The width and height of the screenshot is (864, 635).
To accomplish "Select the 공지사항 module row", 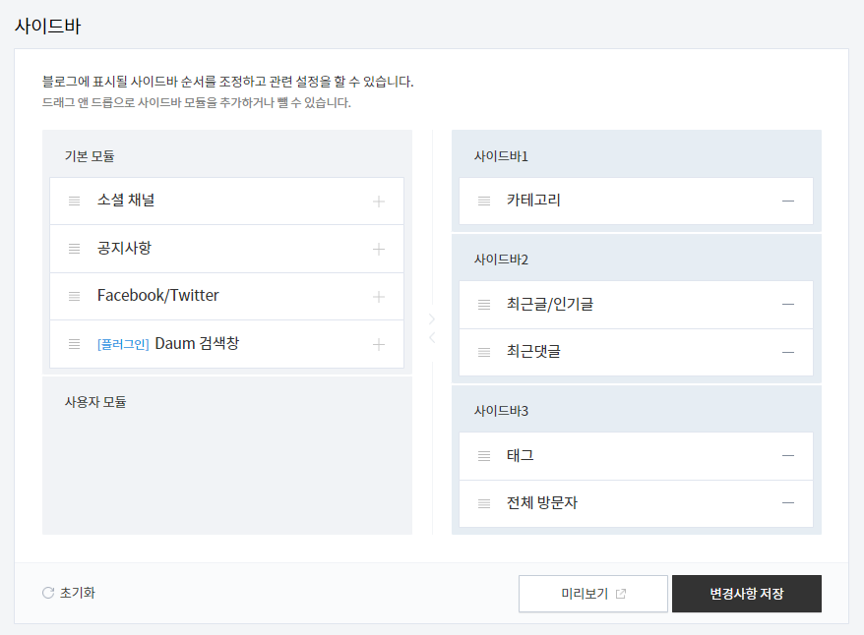I will pos(226,249).
